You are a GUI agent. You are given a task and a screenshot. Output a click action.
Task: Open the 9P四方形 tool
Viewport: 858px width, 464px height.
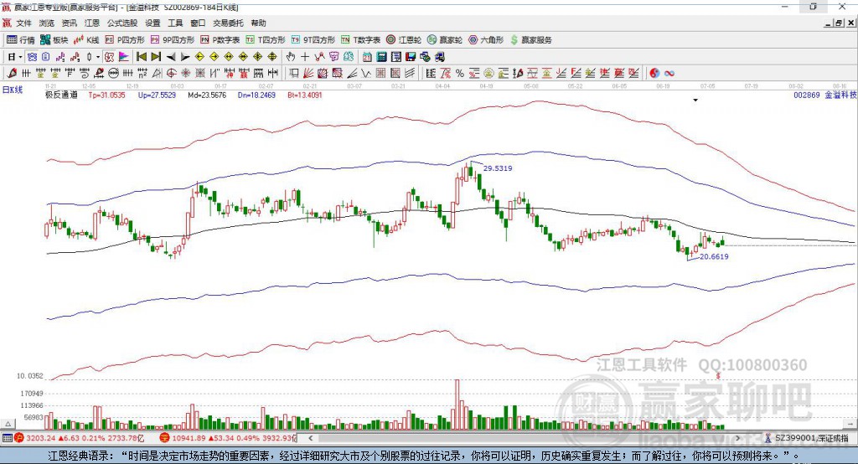point(173,40)
